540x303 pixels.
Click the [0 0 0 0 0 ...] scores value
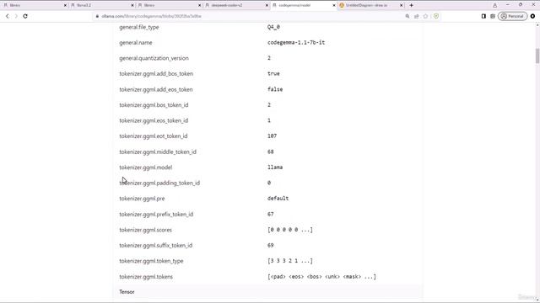click(290, 230)
